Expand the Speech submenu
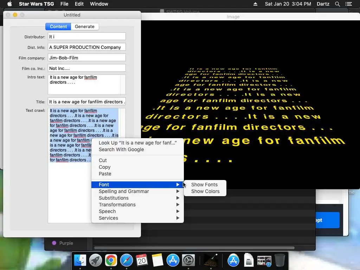 pos(178,211)
